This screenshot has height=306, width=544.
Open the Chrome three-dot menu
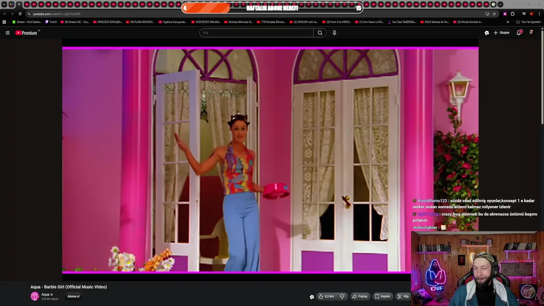point(539,14)
